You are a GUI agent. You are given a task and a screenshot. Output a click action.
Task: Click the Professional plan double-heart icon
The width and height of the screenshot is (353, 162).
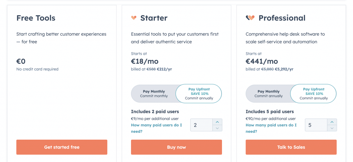pyautogui.click(x=250, y=18)
